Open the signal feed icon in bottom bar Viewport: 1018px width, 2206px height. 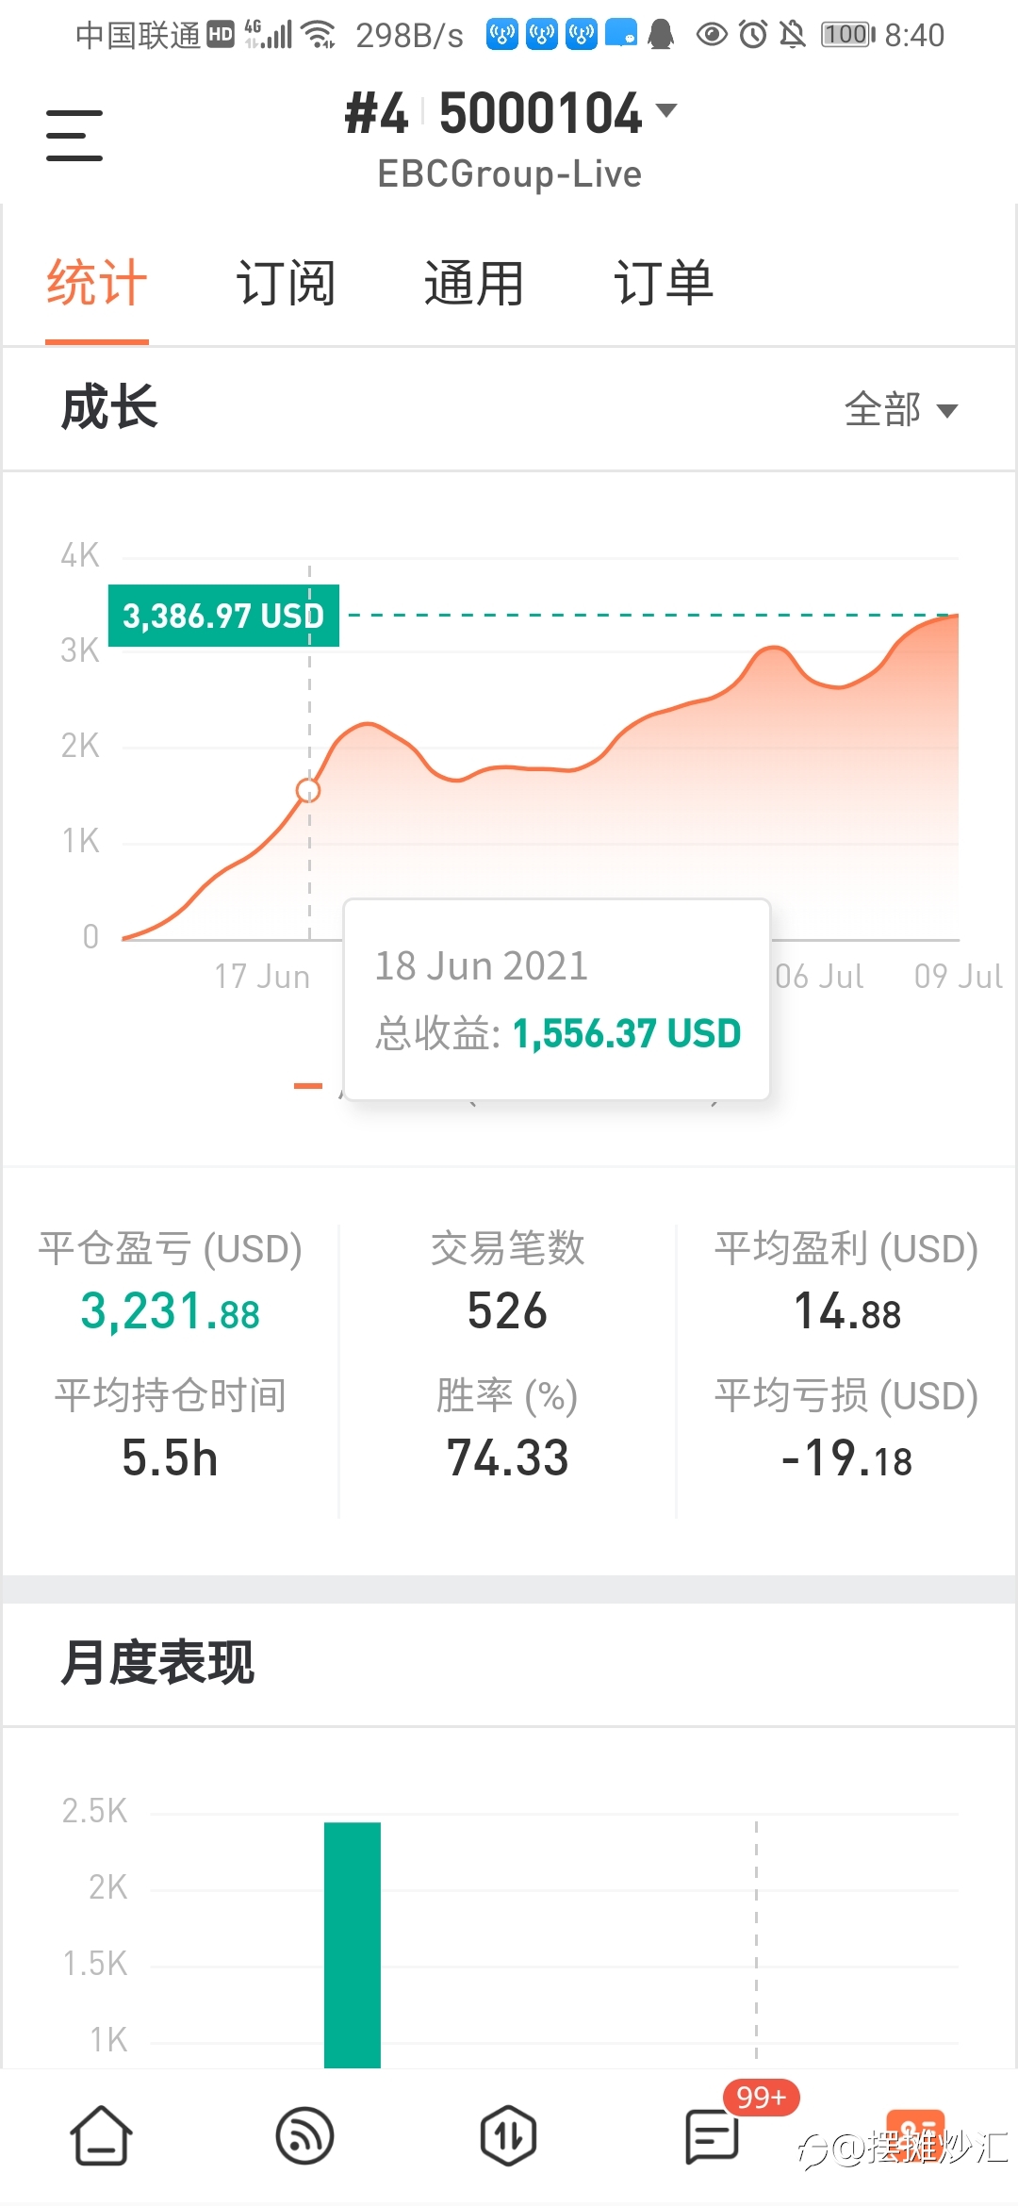[304, 2135]
